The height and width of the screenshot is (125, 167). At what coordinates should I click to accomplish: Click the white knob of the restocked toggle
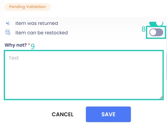tap(153, 32)
